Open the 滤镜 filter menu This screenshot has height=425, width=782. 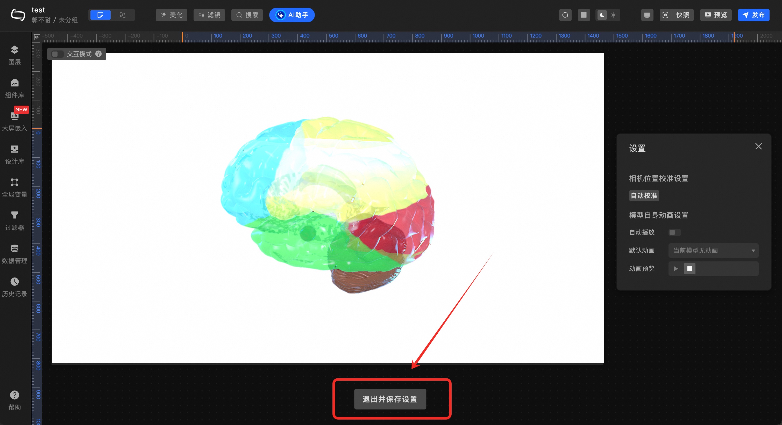click(209, 15)
